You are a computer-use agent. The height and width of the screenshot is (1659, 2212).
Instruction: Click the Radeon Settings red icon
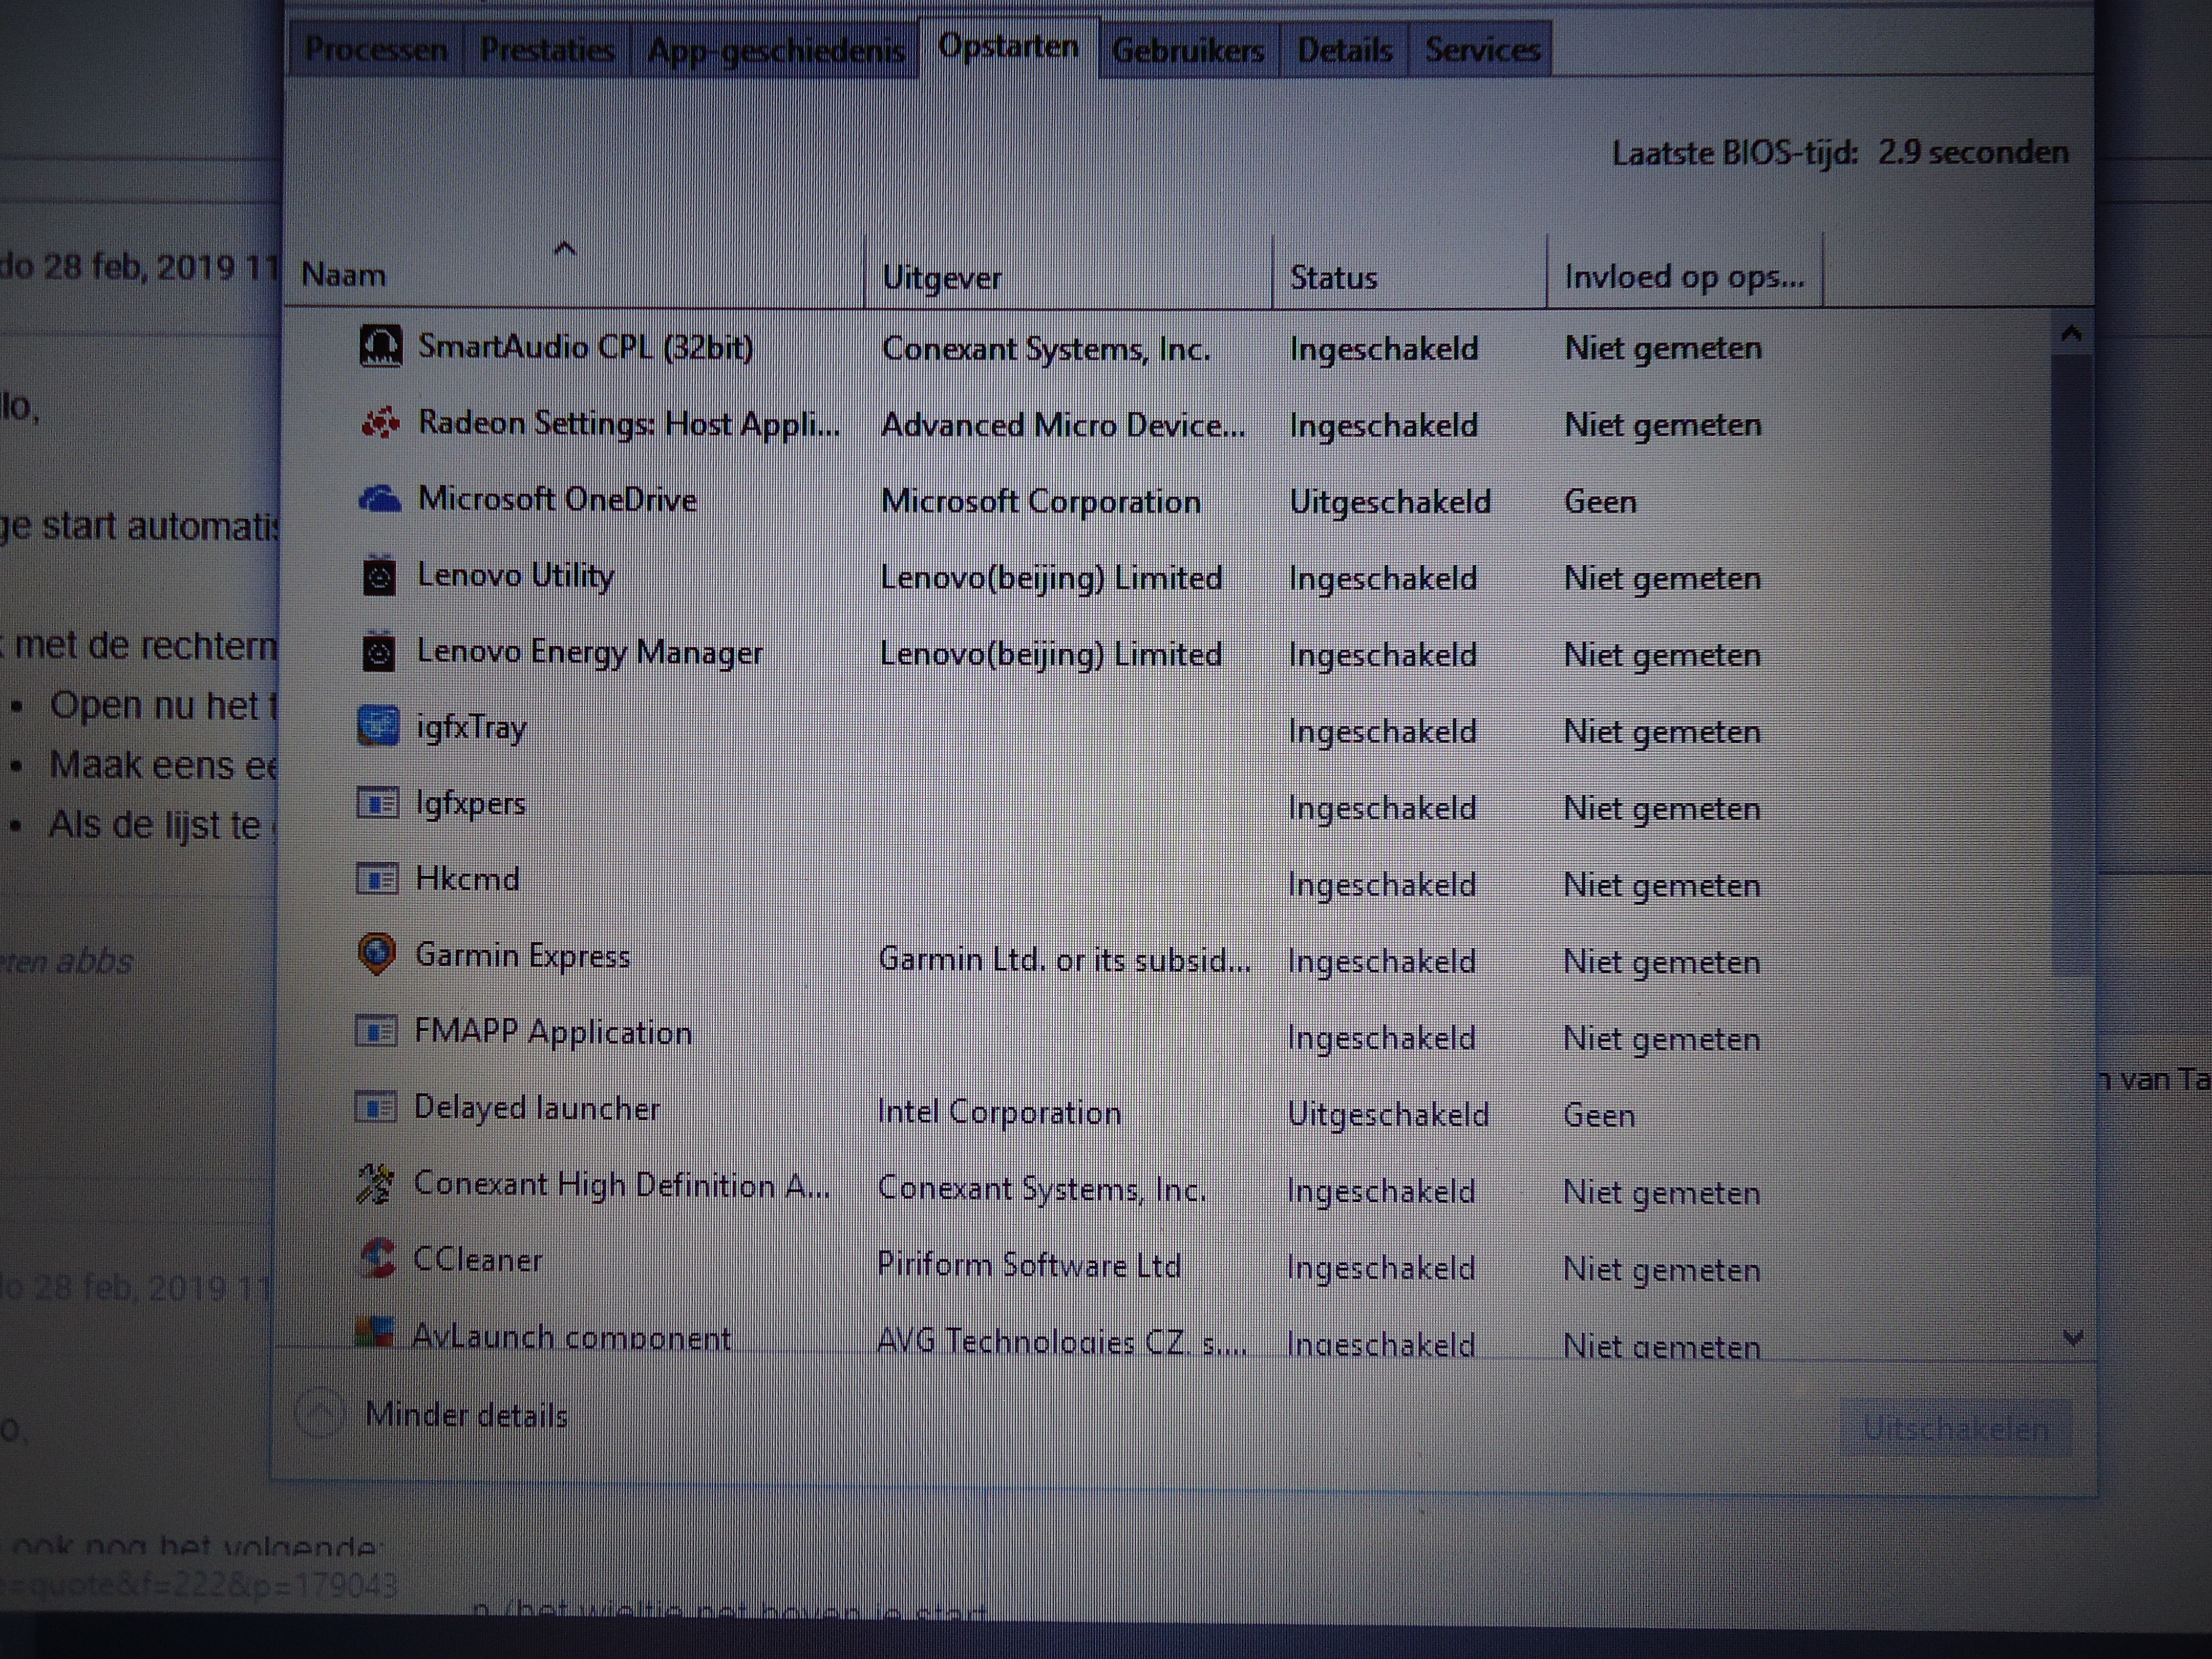[x=380, y=423]
